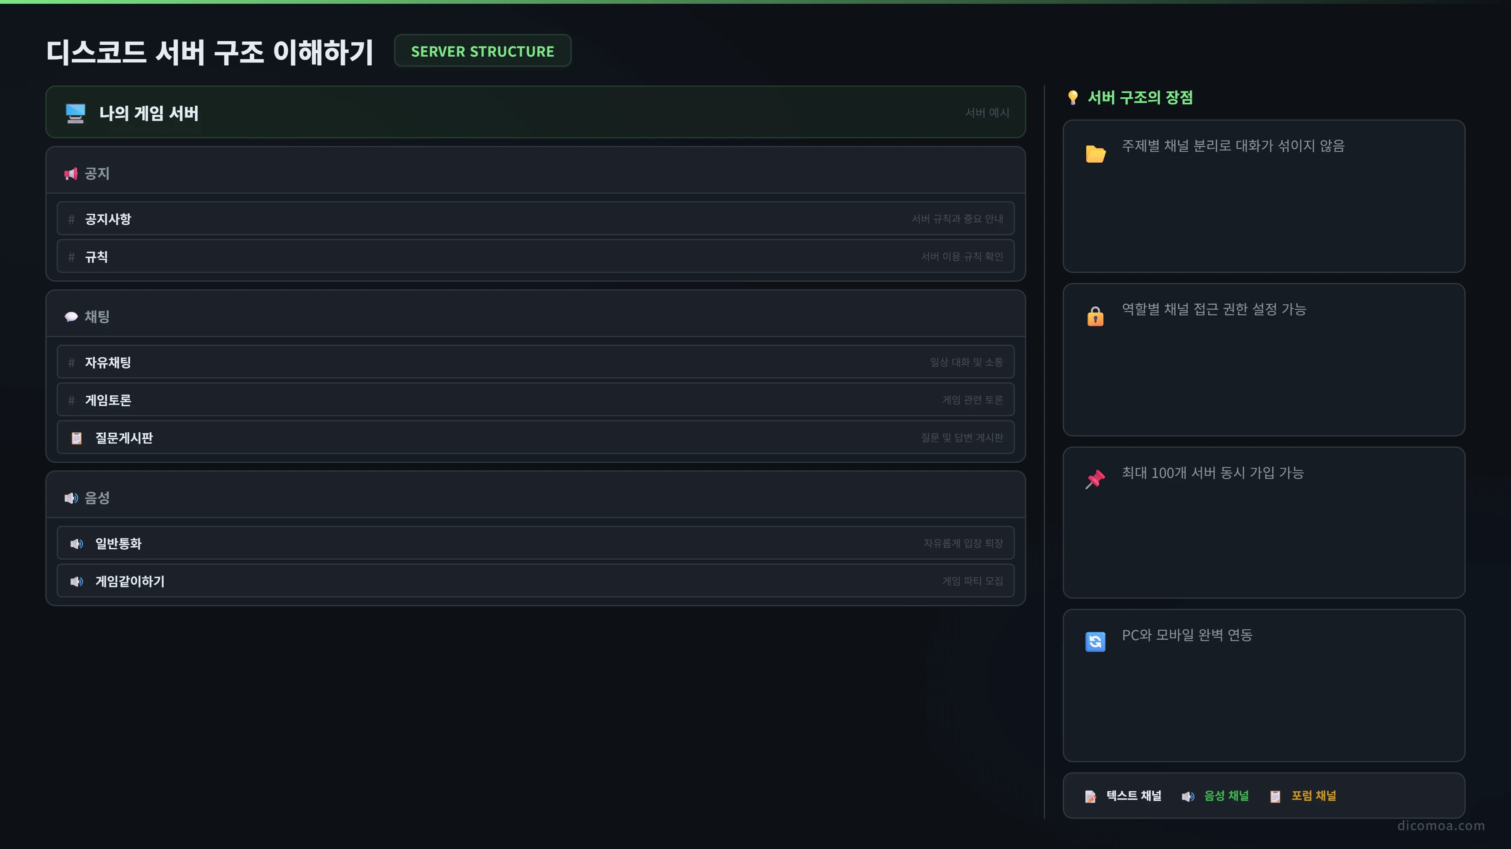Open the 공지사항 text channel
Viewport: 1511px width, 849px height.
536,218
